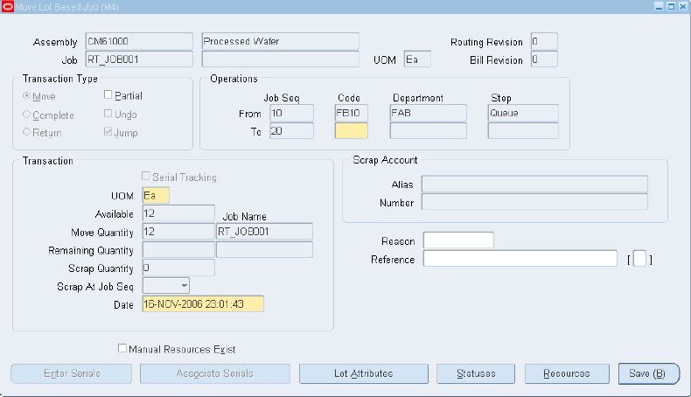Screen dimensions: 691x397
Task: Click the empty To Department field
Action: click(x=429, y=131)
